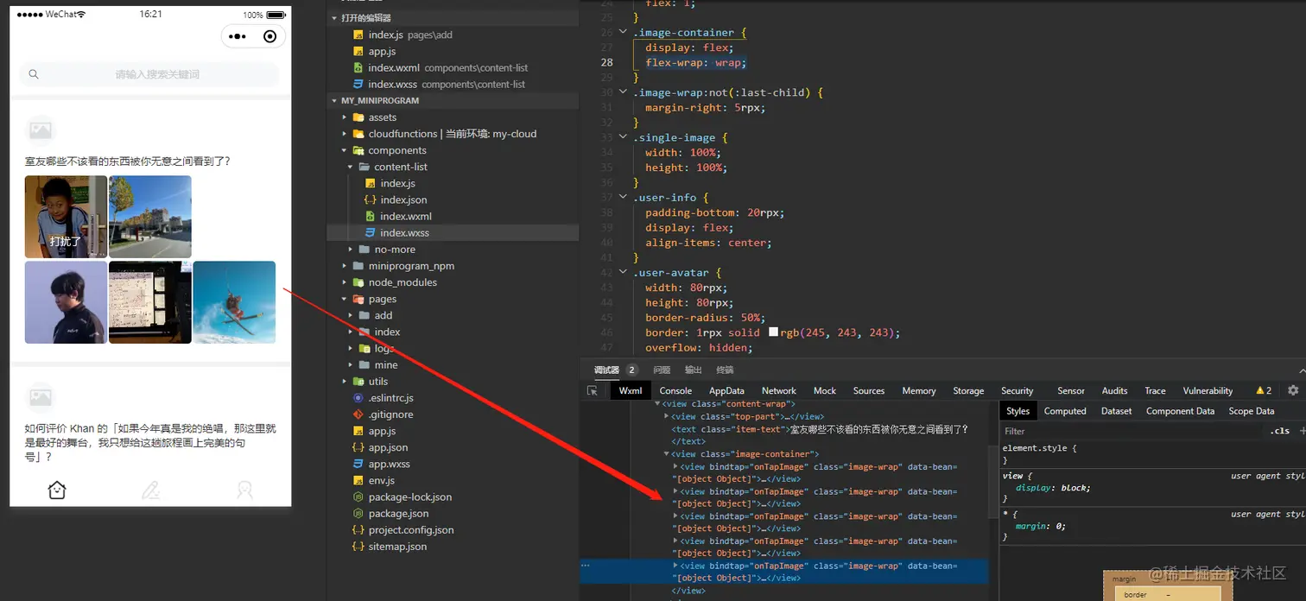Fold the .user-avatar rule at line 42

pyautogui.click(x=624, y=273)
